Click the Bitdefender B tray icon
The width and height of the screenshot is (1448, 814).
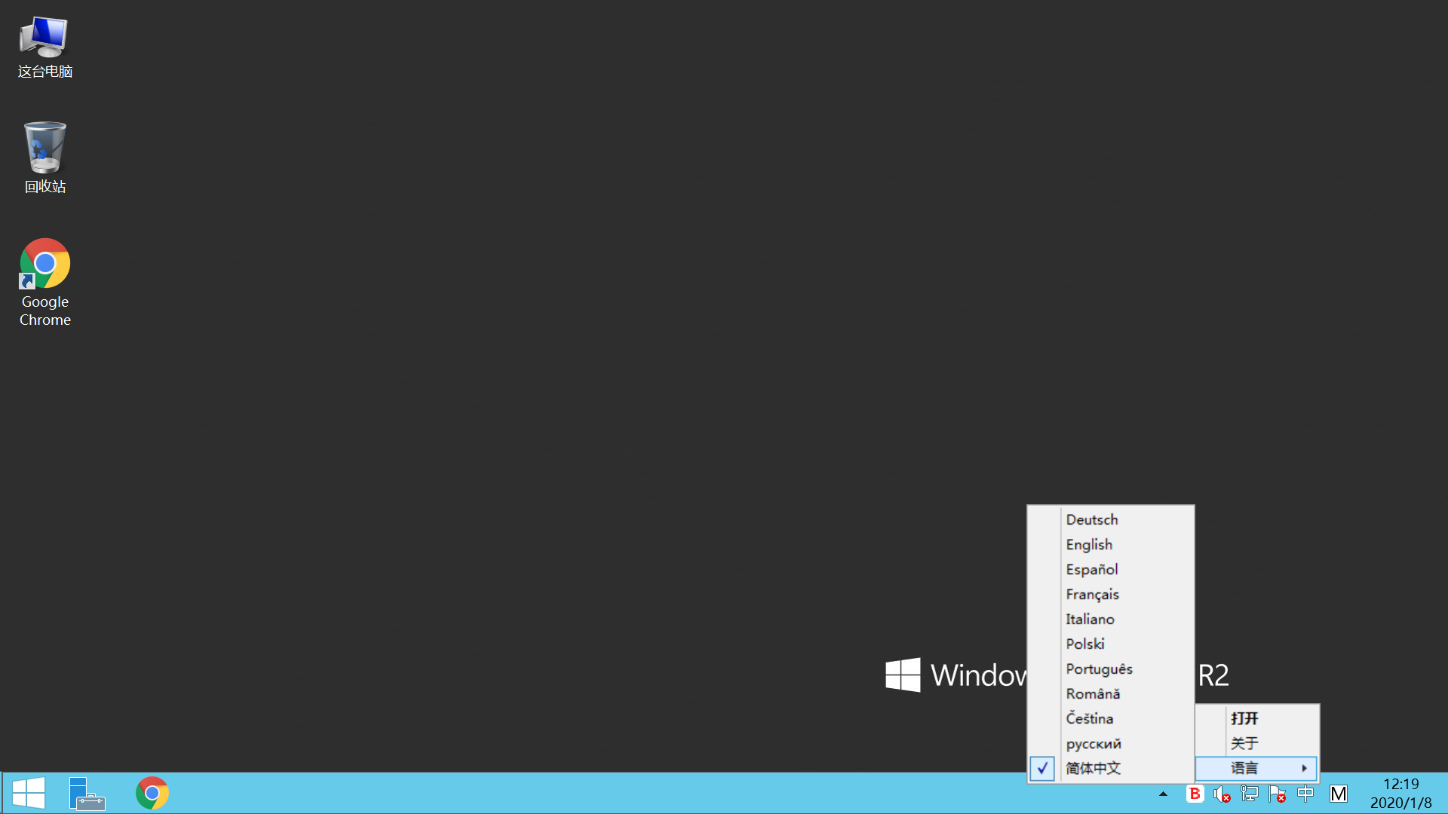1195,794
